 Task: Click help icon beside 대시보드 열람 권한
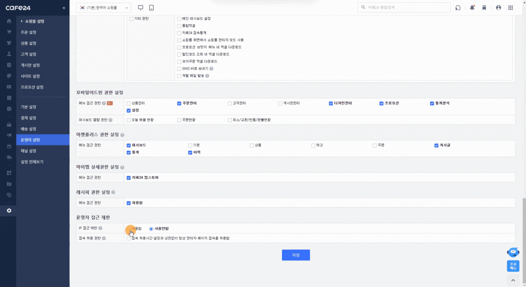(x=111, y=120)
